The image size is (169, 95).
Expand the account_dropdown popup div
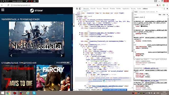[x=86, y=71]
